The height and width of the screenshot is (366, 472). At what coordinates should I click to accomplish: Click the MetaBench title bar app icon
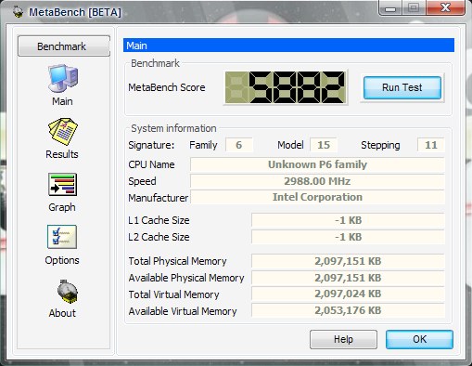(x=19, y=12)
